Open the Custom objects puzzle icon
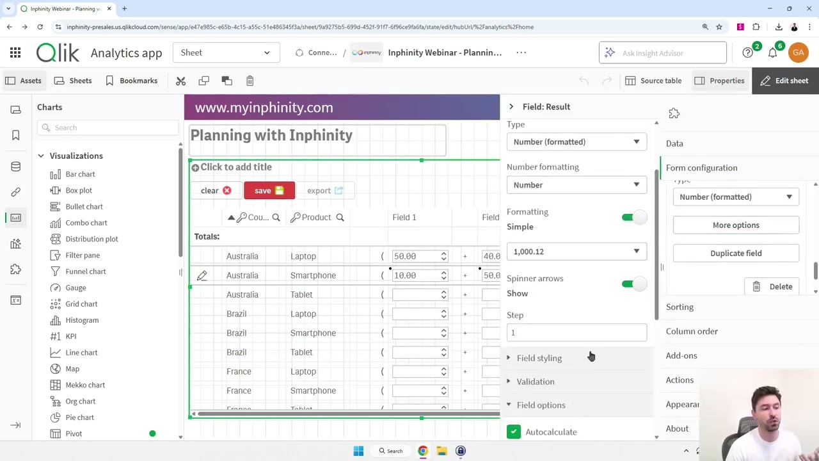 16,270
